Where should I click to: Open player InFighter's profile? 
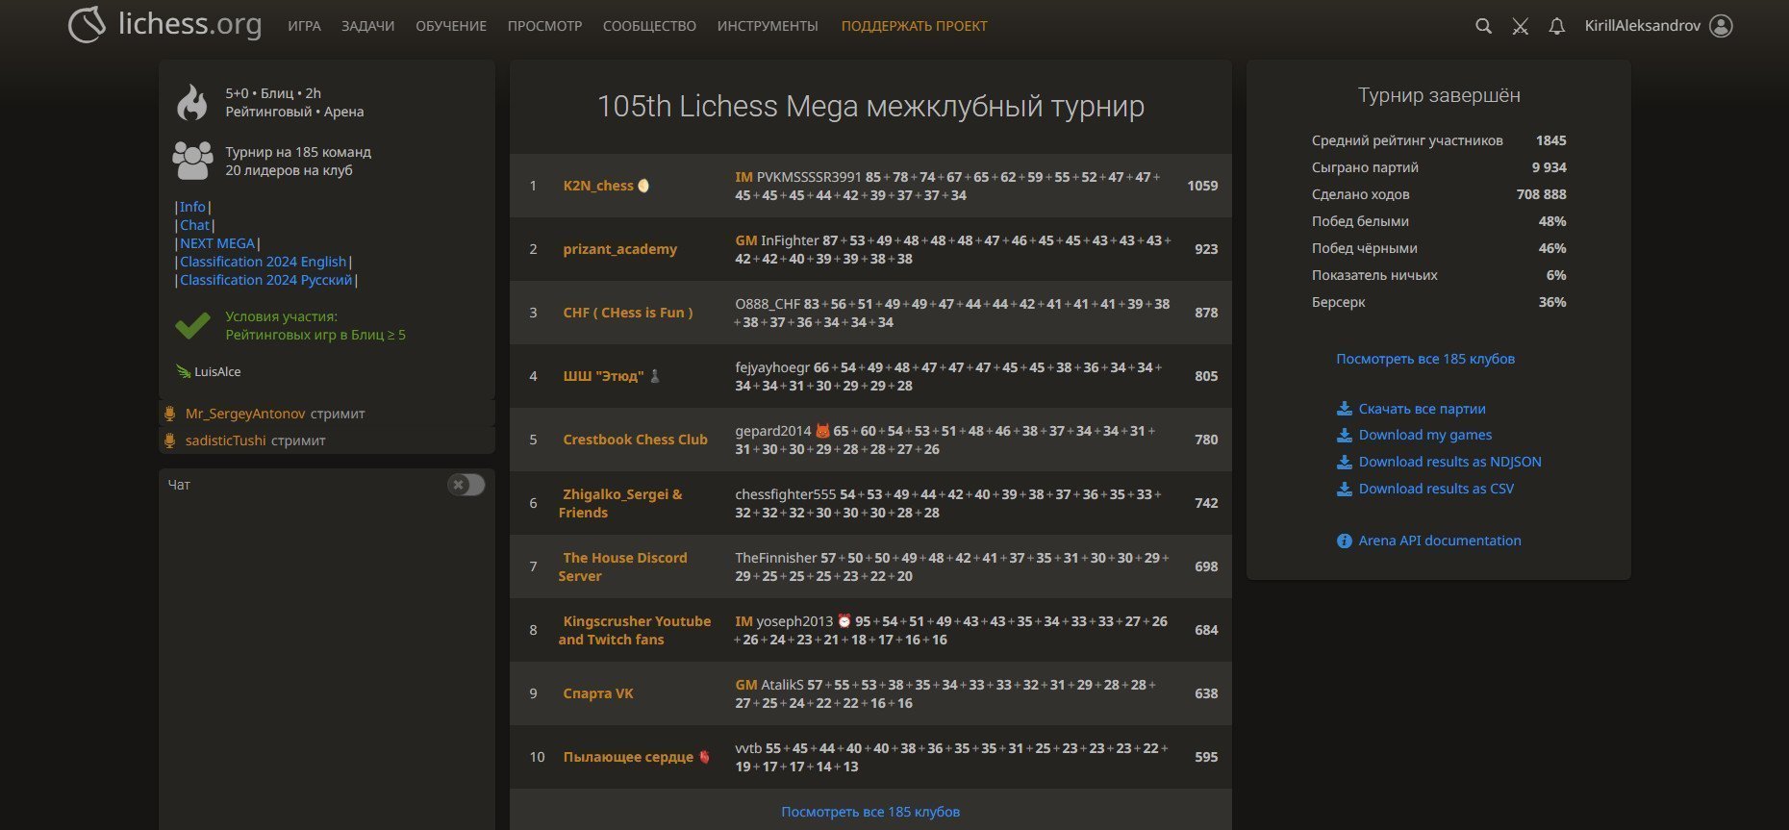click(790, 240)
